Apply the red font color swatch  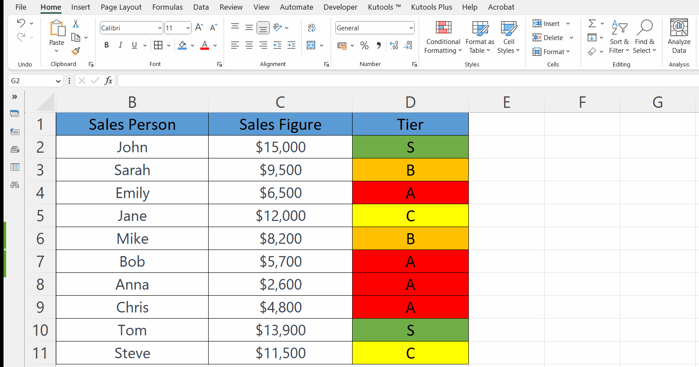[205, 45]
